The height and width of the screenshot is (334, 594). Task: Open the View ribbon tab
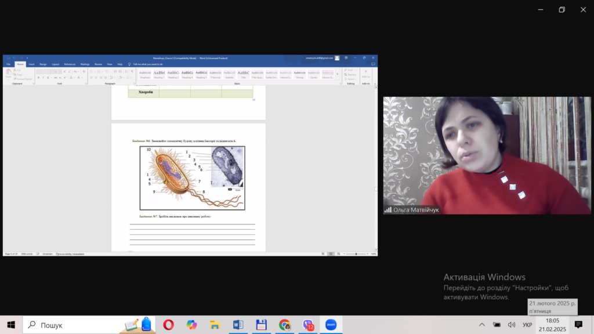click(110, 64)
